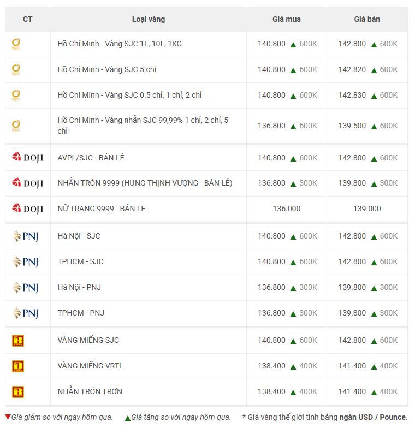
Task: Click the red-yellow logo beside VÀNG MIẾNG SJC
Action: pos(18,341)
